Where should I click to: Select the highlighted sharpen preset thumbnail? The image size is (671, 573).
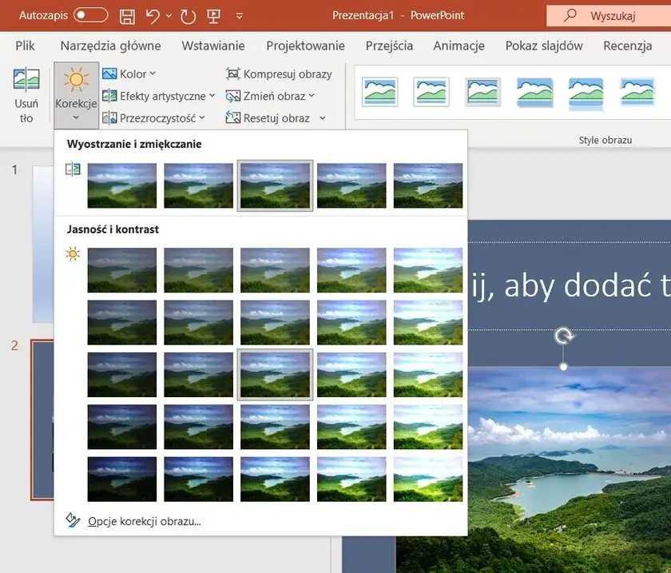tap(275, 185)
